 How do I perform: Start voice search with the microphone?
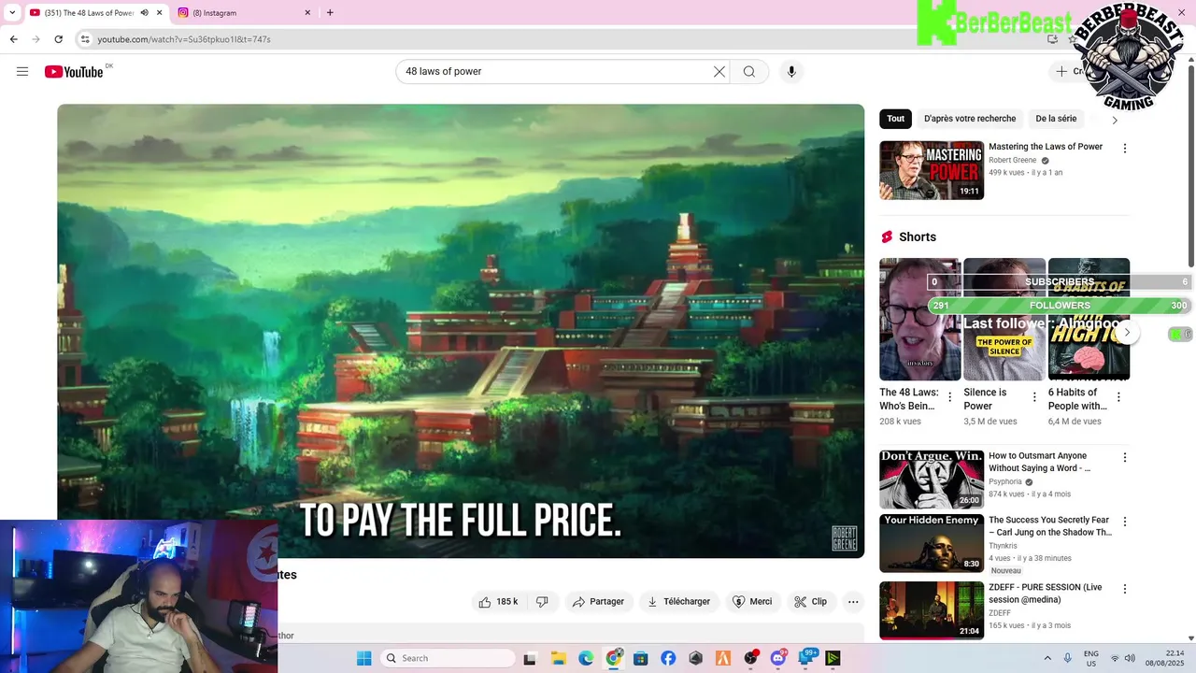pos(791,72)
